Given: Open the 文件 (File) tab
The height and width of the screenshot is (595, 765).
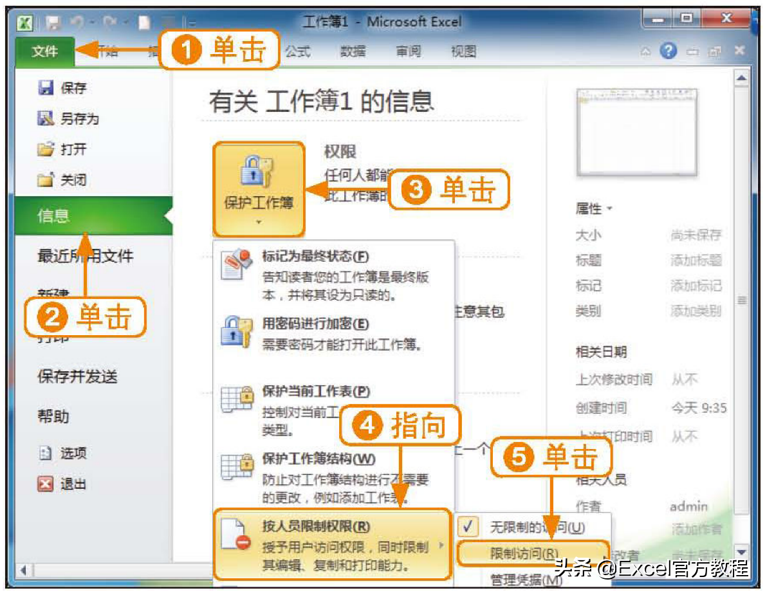Looking at the screenshot, I should pos(45,51).
